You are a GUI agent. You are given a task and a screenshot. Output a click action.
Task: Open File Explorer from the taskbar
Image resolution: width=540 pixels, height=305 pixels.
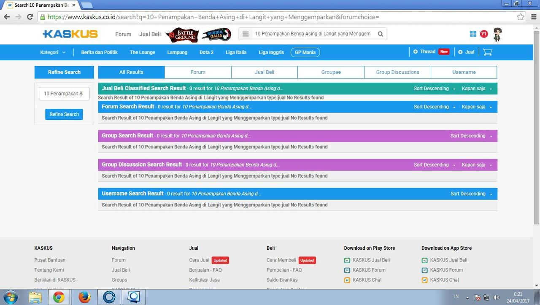coord(35,297)
